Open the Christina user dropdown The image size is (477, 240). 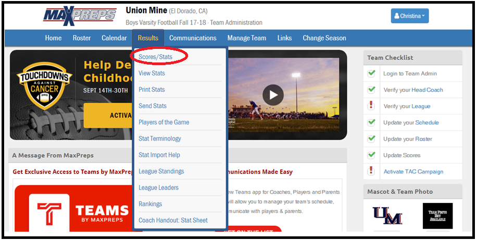[409, 16]
